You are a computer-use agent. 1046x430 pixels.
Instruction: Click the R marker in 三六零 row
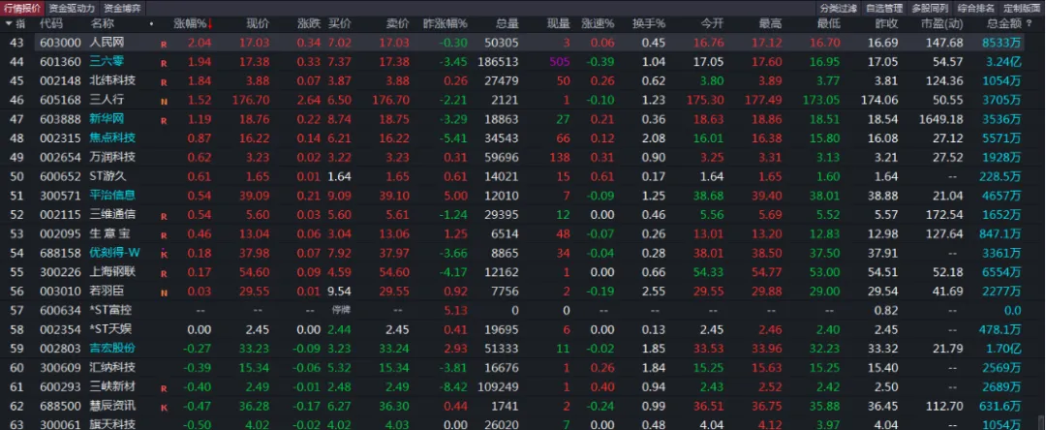pos(164,63)
